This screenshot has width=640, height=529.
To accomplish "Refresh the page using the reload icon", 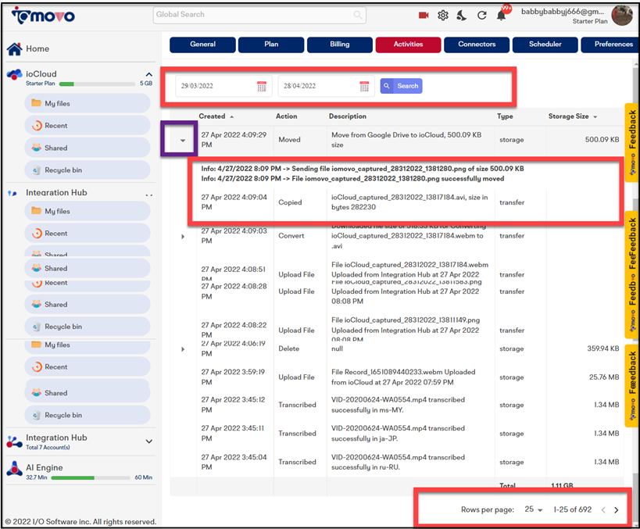I will (481, 16).
